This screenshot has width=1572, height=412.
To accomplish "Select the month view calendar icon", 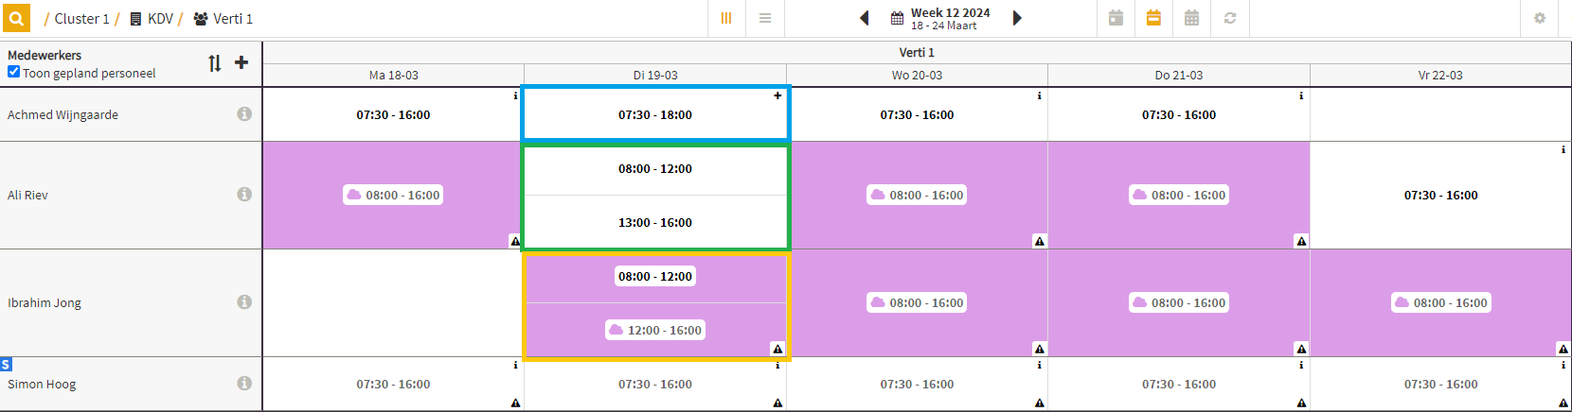I will pos(1192,18).
